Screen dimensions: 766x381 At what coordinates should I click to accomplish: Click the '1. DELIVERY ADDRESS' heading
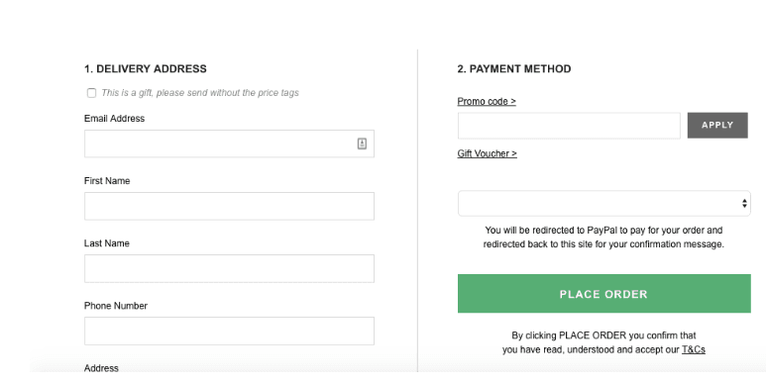(145, 69)
